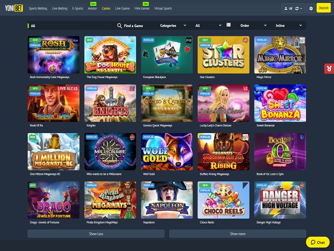Launch European Blackjack game
Screen dimensions: 334x251
[167, 55]
